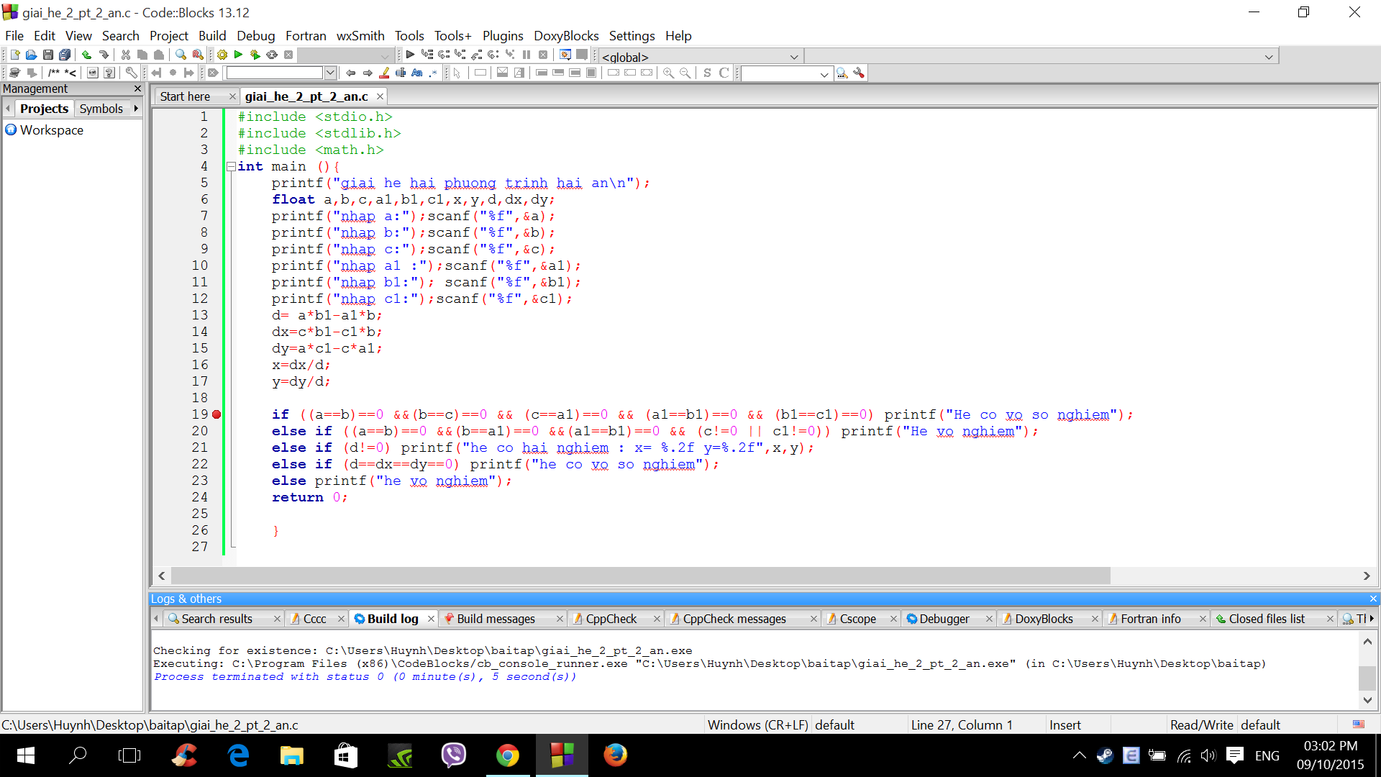The width and height of the screenshot is (1381, 777).
Task: Click the green Run button
Action: [x=238, y=55]
